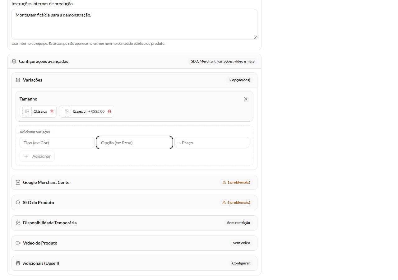Expand the Google Merchant Center section

tap(134, 182)
